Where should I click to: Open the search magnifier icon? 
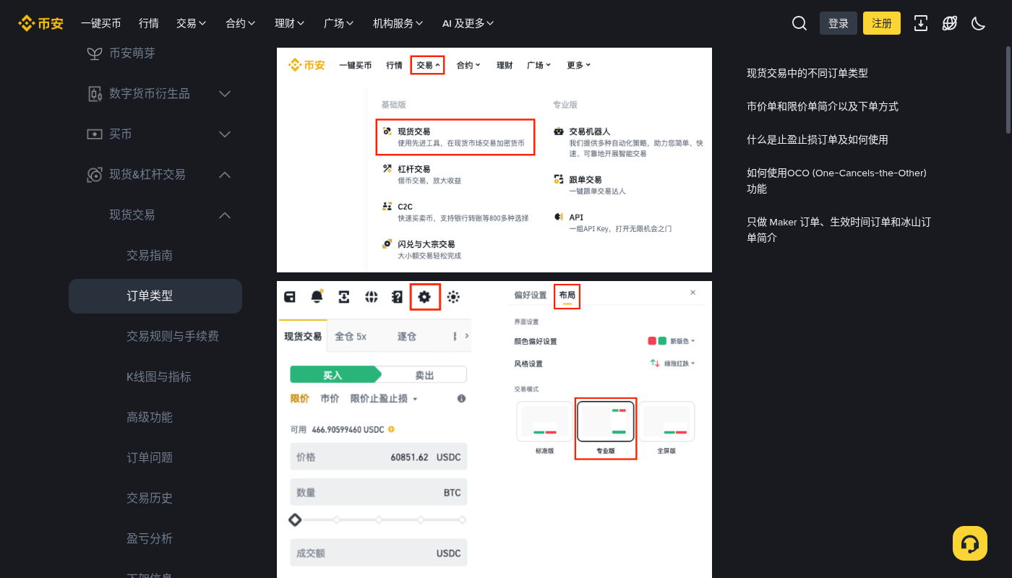point(799,23)
